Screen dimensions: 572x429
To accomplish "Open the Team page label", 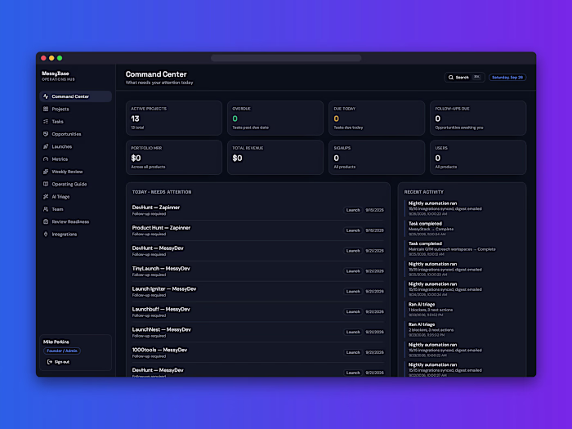I will 57,209.
